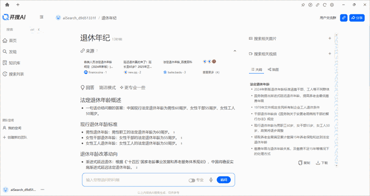Open 搜索列表 in sidebar
Image resolution: width=370 pixels, height=196 pixels.
[13, 74]
